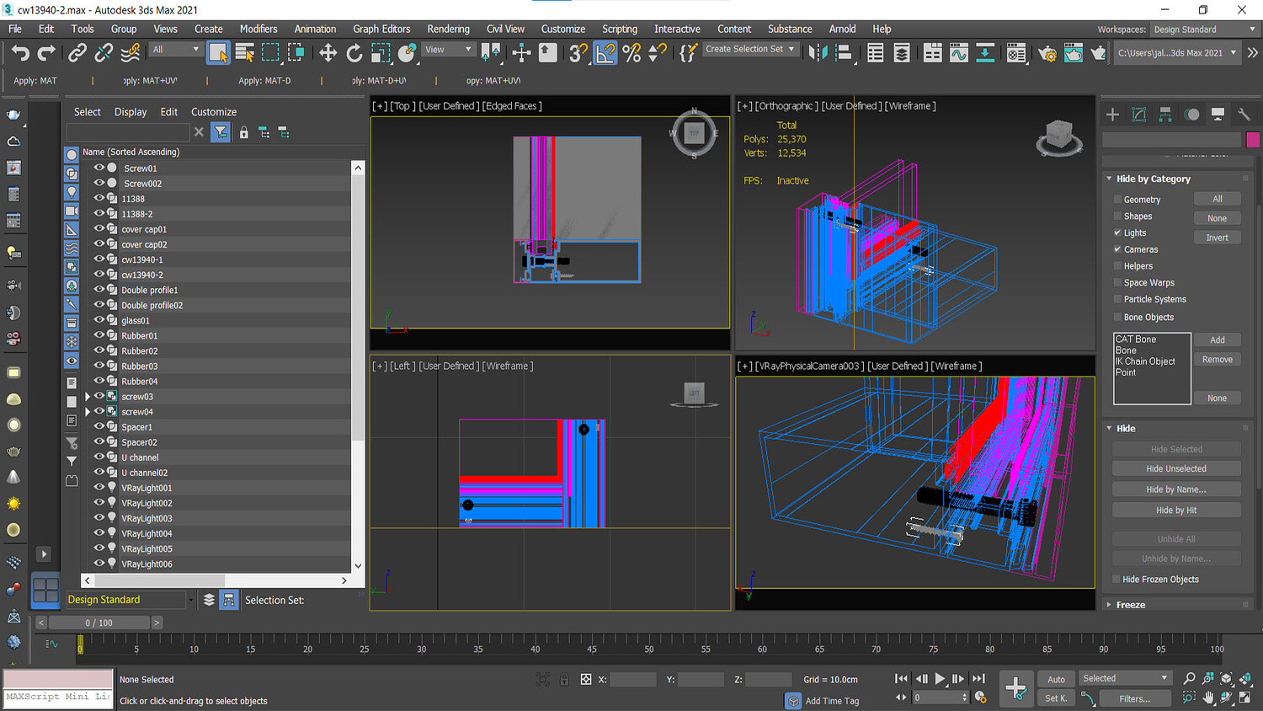Hide the glass01 object via eye icon
The image size is (1263, 711).
tap(99, 320)
